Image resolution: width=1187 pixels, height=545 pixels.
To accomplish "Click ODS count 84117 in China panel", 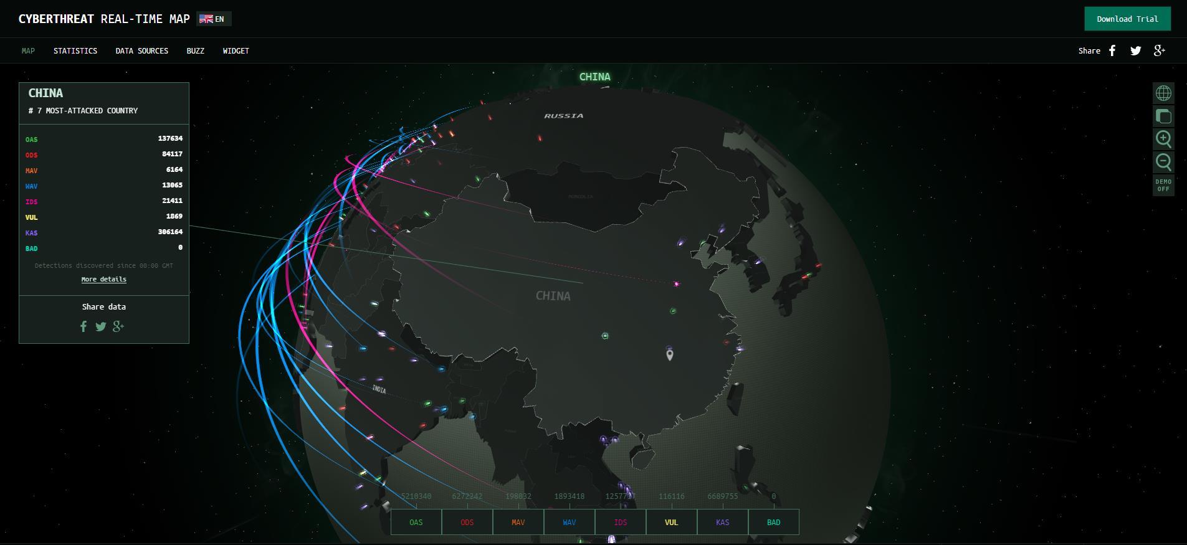I will click(x=172, y=154).
